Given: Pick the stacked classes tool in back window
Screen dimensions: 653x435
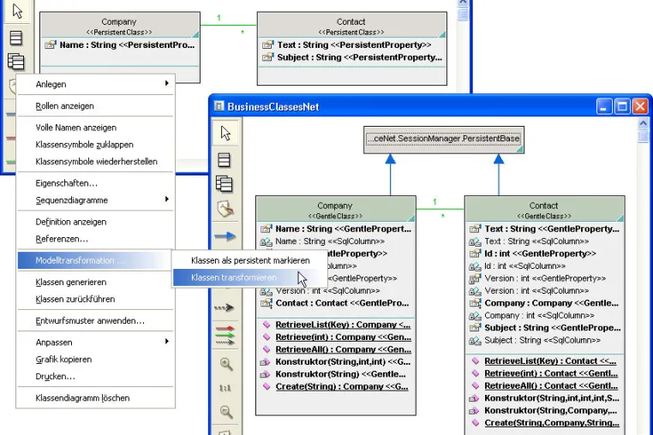Looking at the screenshot, I should pos(15,61).
